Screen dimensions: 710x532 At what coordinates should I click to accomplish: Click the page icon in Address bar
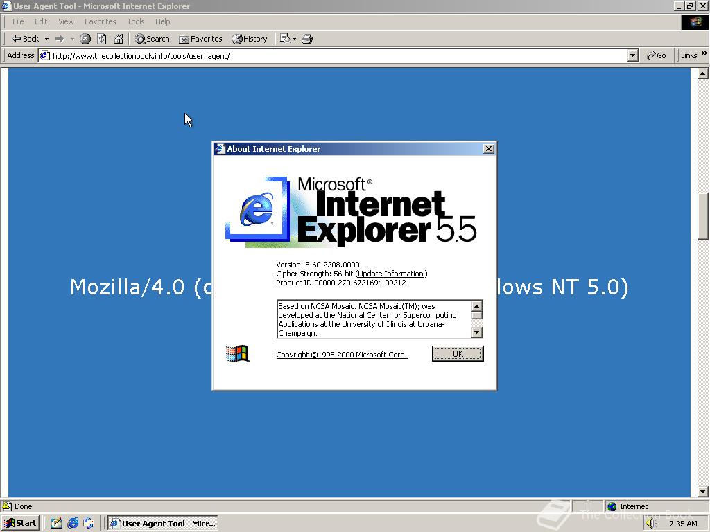coord(44,55)
